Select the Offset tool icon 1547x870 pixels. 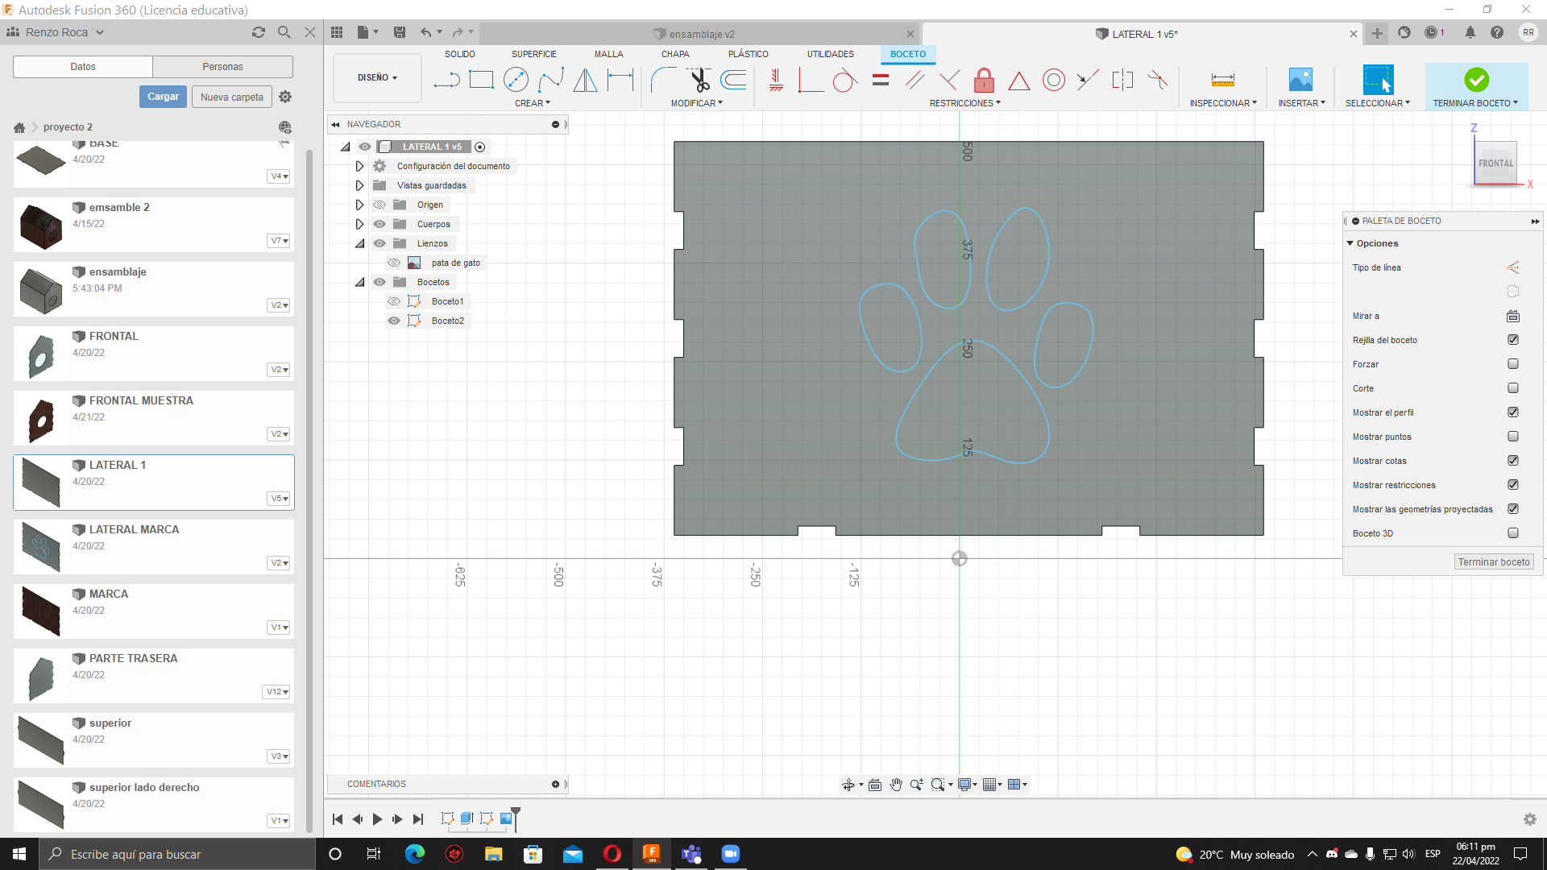pos(733,80)
